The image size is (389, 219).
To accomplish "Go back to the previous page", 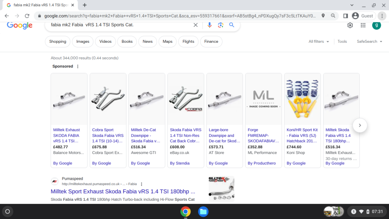I will (x=7, y=16).
